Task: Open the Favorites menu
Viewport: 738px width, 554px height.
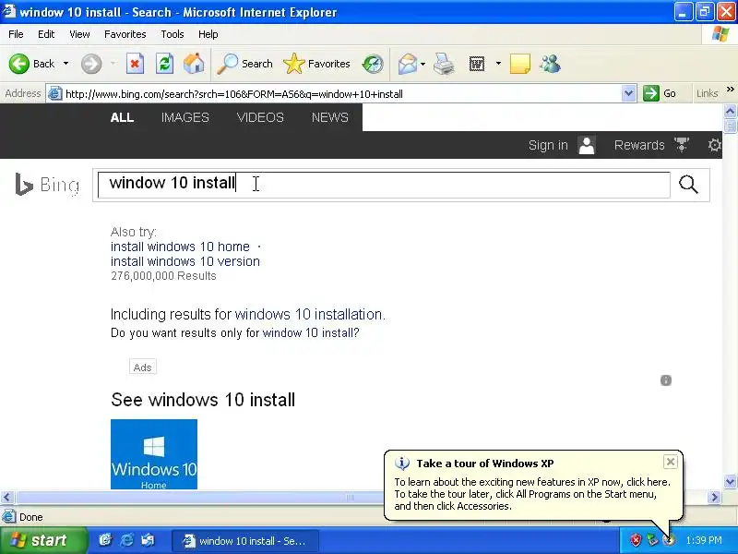Action: (x=125, y=34)
